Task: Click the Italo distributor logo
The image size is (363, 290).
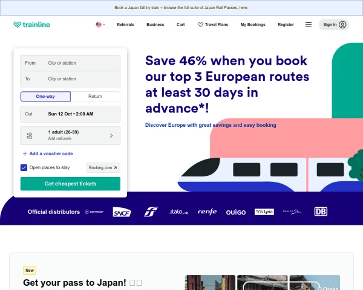Action: (178, 211)
